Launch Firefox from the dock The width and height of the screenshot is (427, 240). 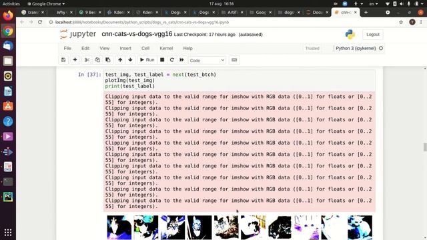pos(8,15)
